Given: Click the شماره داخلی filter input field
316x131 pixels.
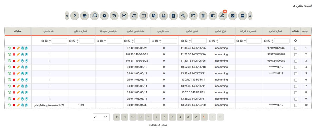Looking at the screenshot, I should pos(87,41).
